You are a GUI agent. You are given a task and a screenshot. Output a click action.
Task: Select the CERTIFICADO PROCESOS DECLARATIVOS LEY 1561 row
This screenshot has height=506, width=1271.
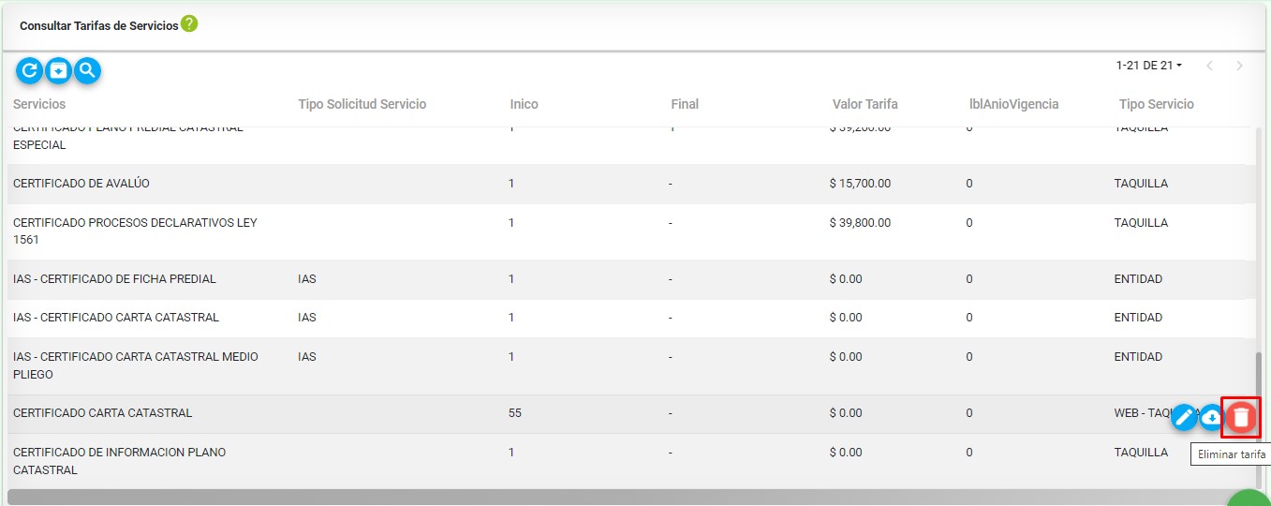click(x=631, y=231)
